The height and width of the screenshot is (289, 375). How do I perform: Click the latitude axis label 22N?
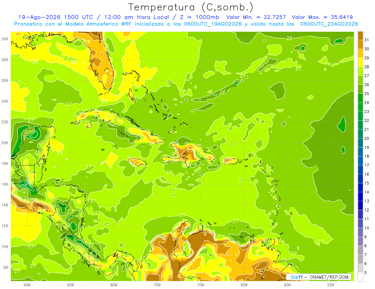[x=5, y=122]
